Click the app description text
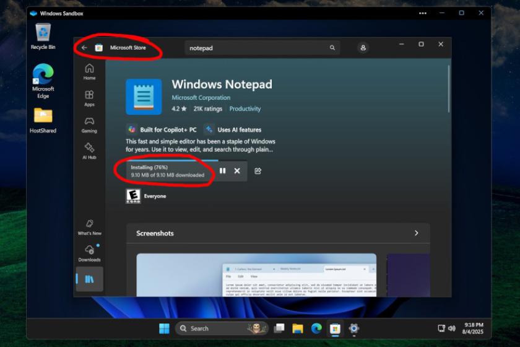Screen dimensions: 520x347 pyautogui.click(x=201, y=146)
